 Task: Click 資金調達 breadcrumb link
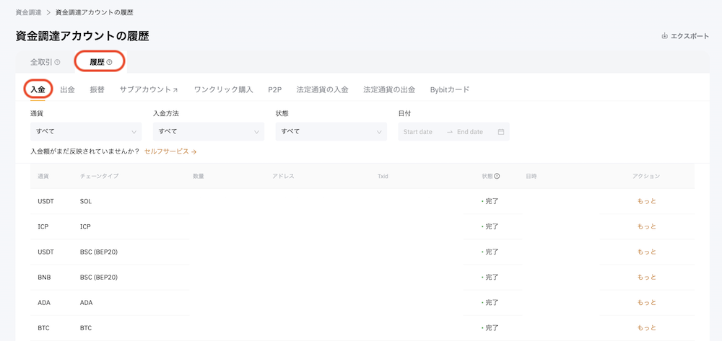coord(29,12)
